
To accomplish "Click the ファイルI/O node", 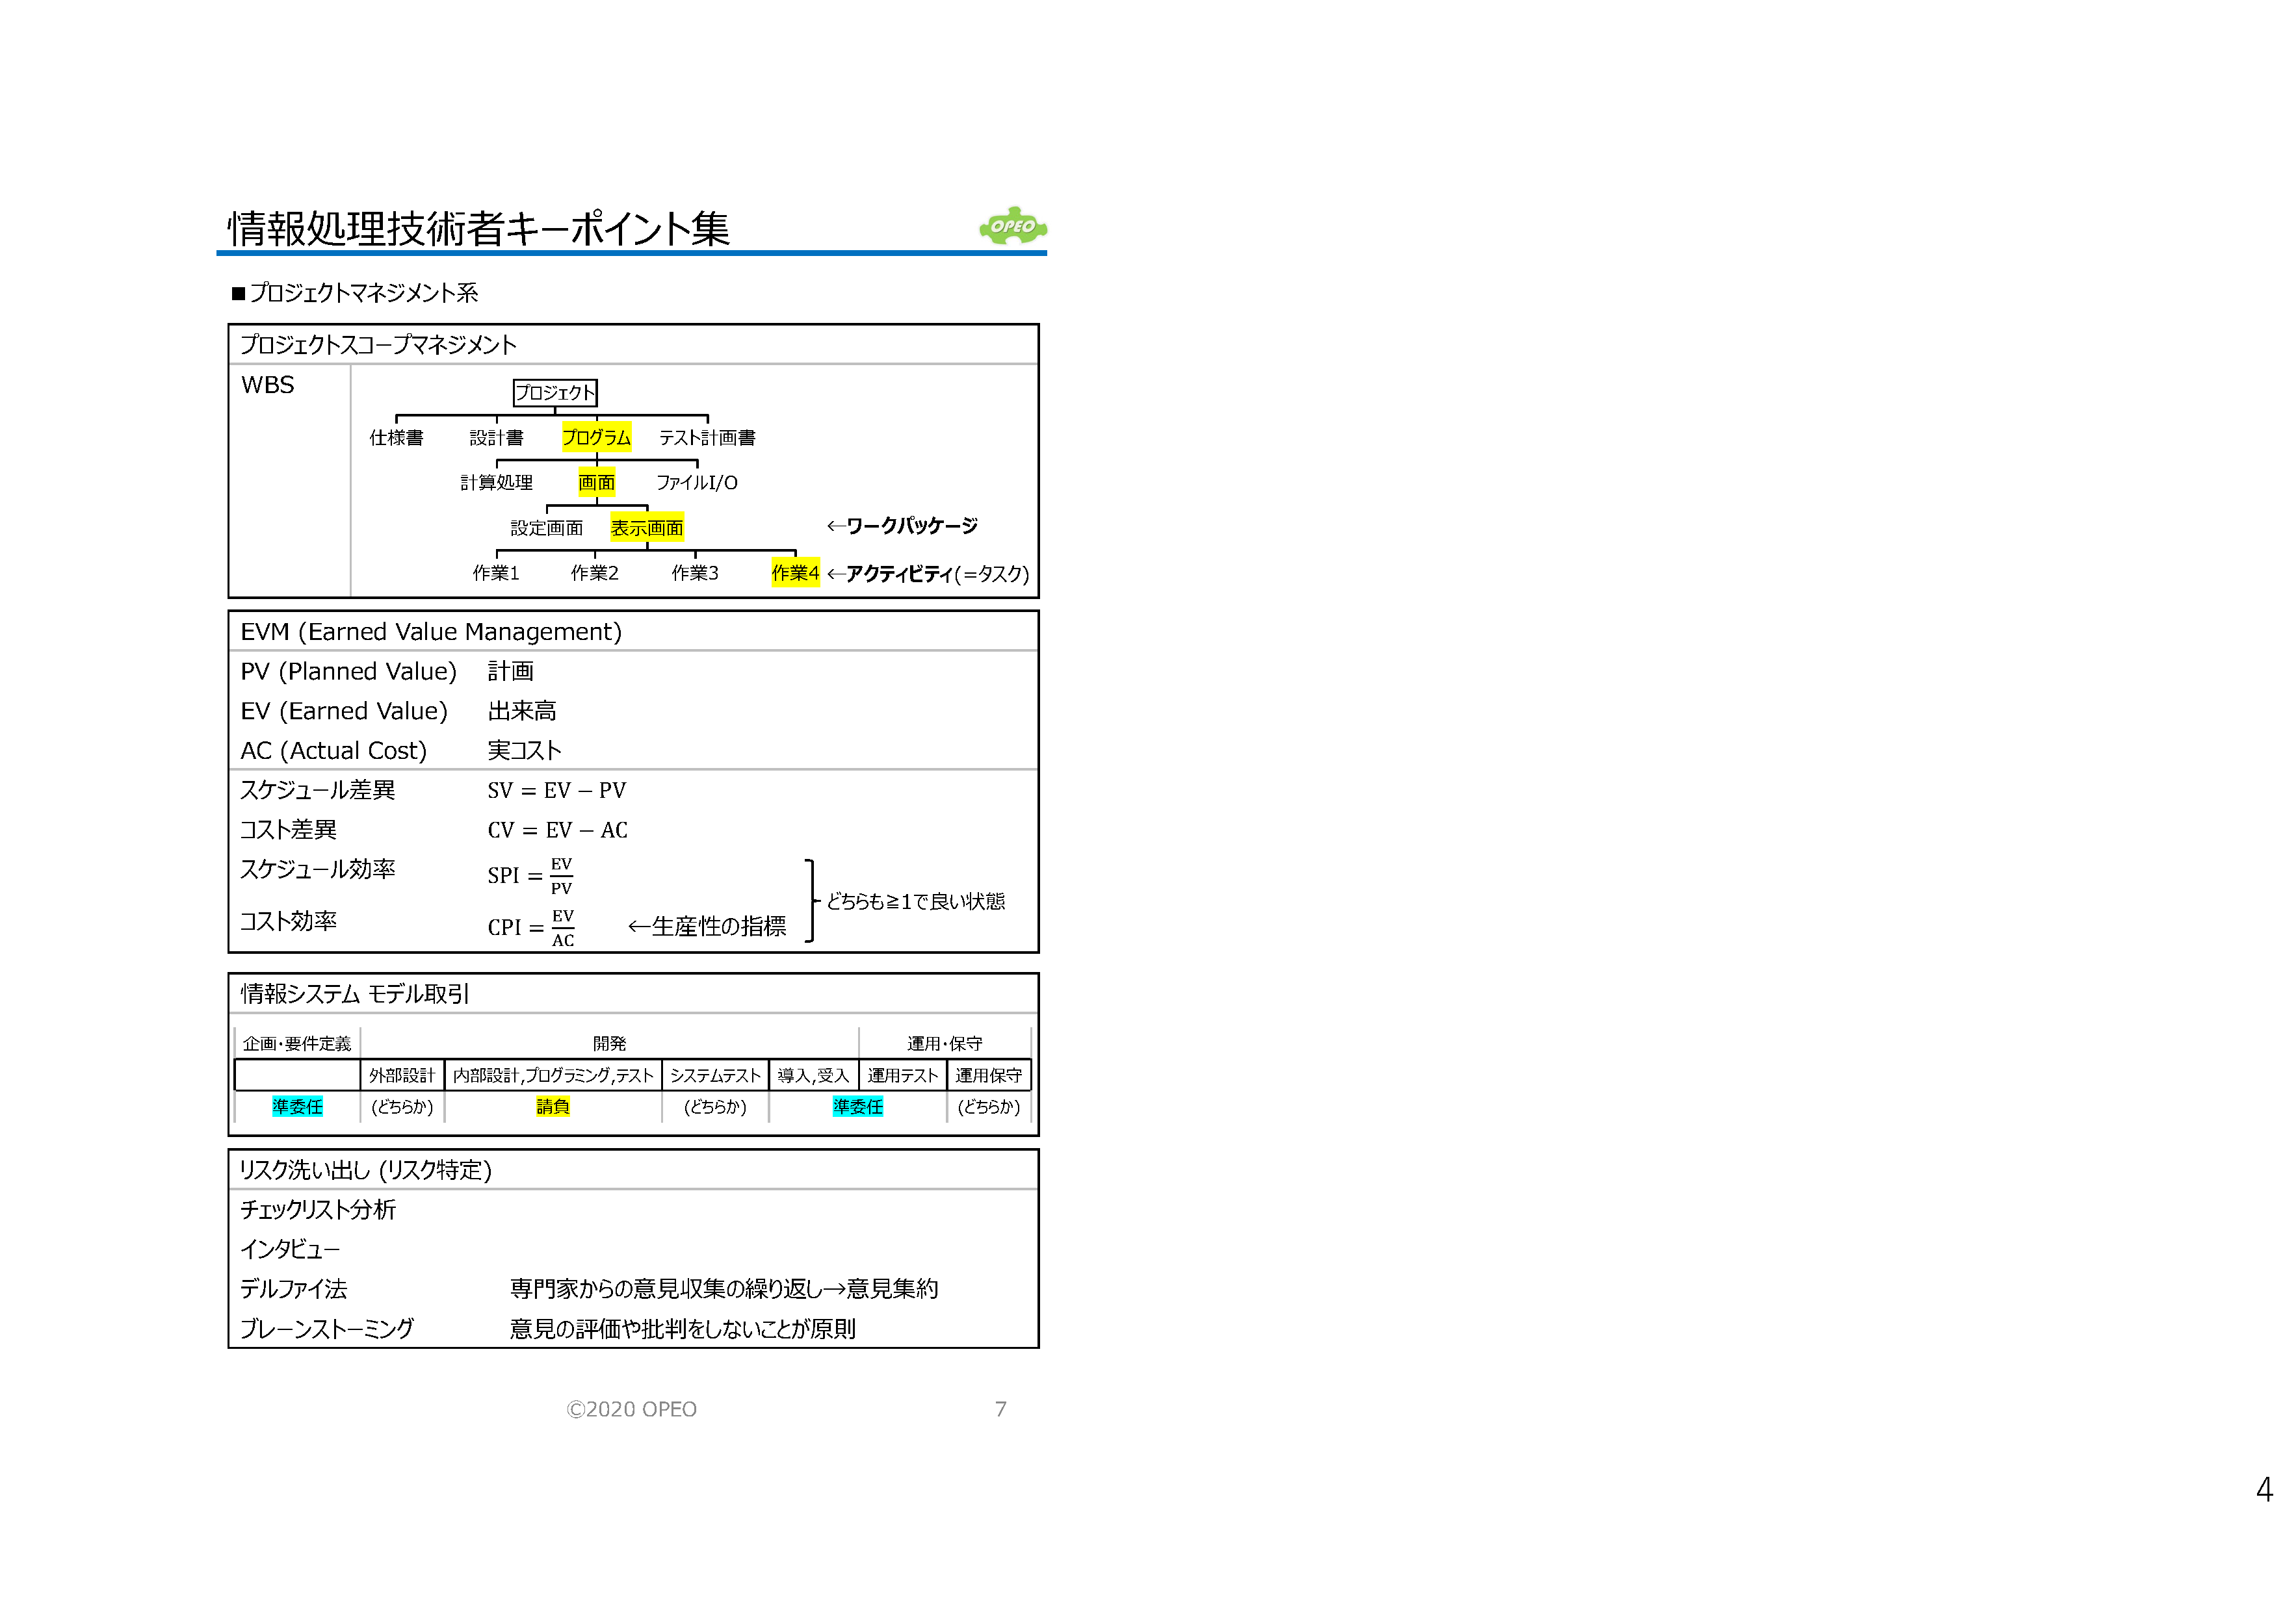I will pyautogui.click(x=697, y=483).
